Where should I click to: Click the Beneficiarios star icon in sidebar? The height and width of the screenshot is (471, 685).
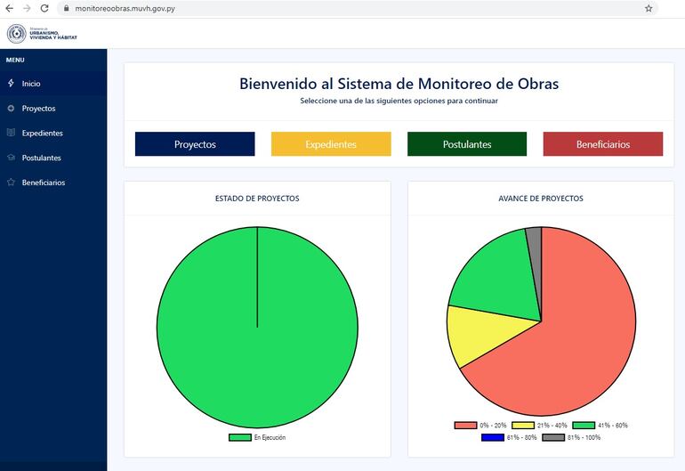click(11, 183)
